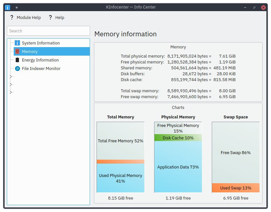Click the Application Data 73% blue segment
271x212 pixels.
178,167
